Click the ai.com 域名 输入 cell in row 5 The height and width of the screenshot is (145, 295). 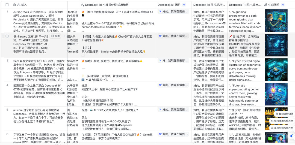[x=39, y=119]
